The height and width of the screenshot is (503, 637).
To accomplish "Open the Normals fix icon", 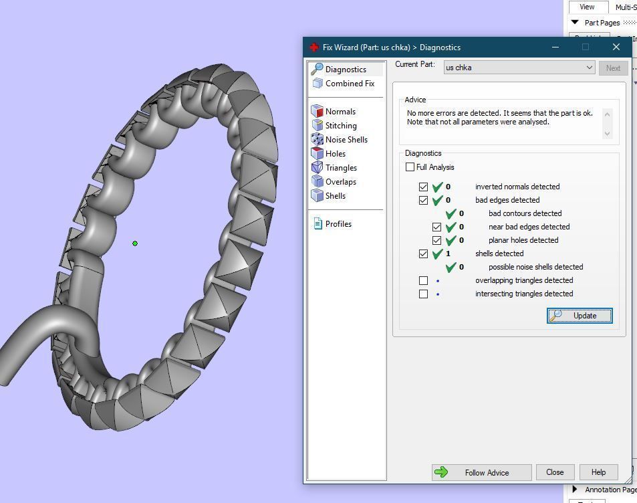I will click(x=317, y=111).
